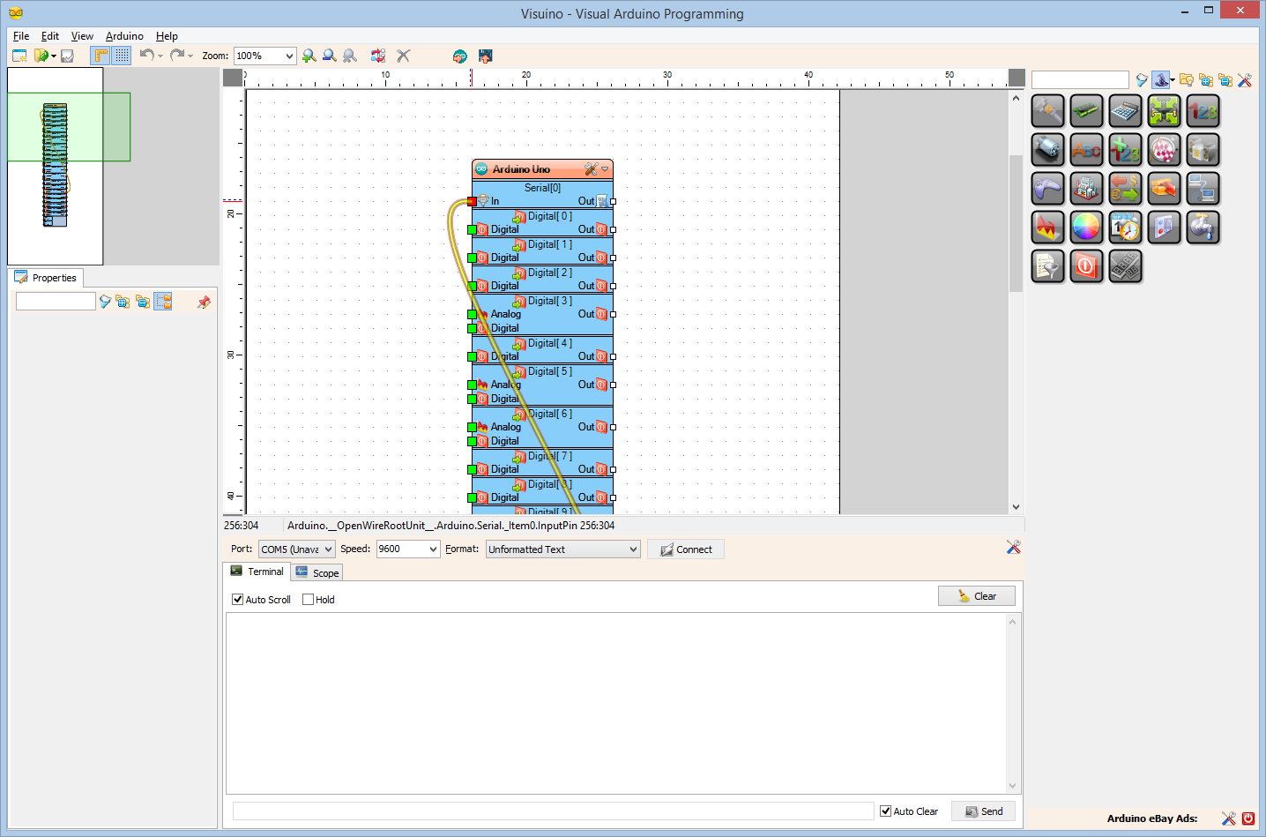Click the red power components category icon
Screen dimensions: 1266x837
[1086, 265]
